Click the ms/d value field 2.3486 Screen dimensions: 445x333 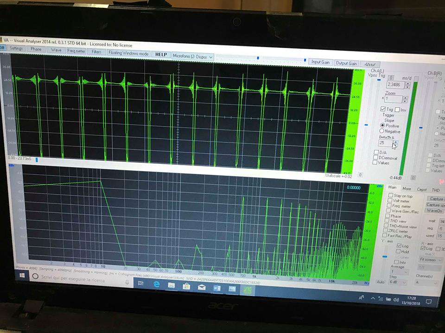395,84
